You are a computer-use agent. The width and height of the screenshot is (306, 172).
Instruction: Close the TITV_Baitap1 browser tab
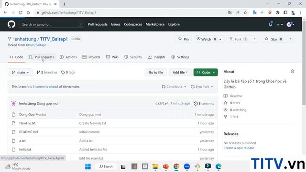pyautogui.click(x=55, y=4)
